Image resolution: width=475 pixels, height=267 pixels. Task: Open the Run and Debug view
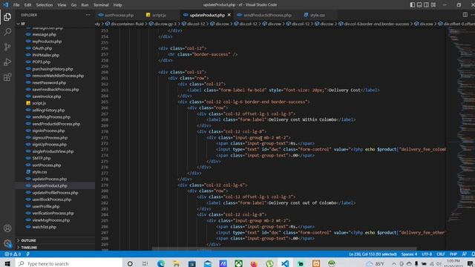click(x=7, y=62)
